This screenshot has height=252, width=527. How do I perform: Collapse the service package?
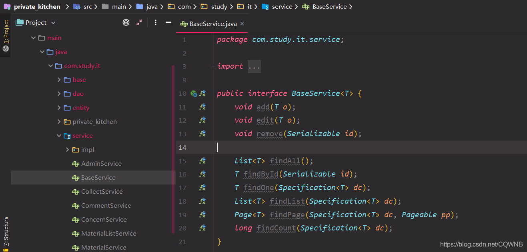pyautogui.click(x=59, y=136)
